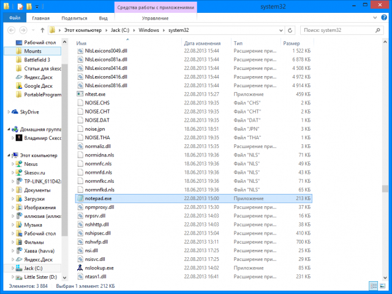392x294 pixels.
Task: Navigate to Windows in the breadcrumb
Action: pos(149,30)
